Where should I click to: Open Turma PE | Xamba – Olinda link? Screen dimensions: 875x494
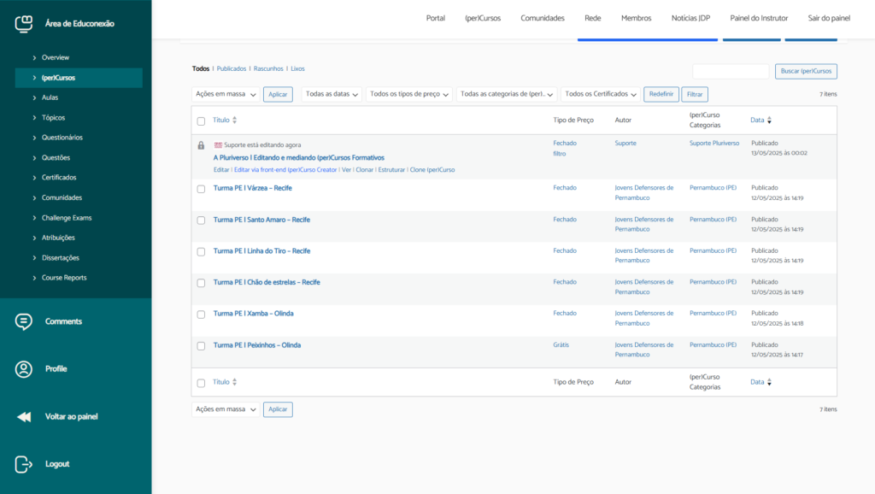[x=253, y=314]
